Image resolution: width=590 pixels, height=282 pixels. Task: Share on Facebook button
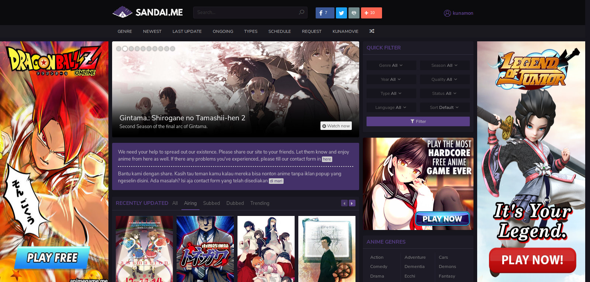pos(325,13)
